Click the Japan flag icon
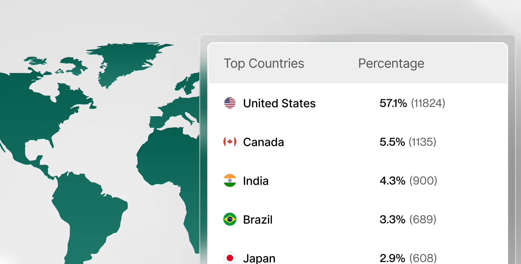This screenshot has height=264, width=521. coord(230,257)
